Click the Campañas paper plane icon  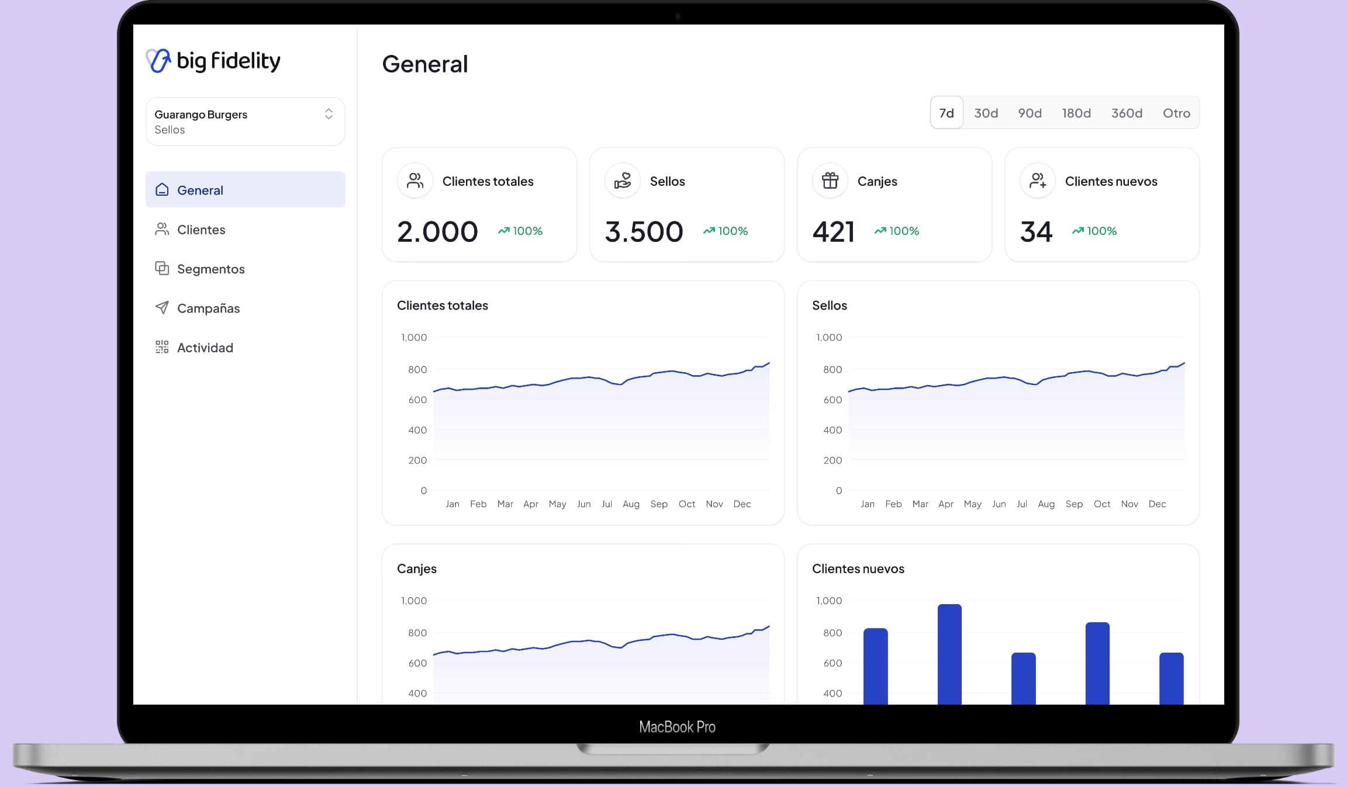tap(162, 307)
